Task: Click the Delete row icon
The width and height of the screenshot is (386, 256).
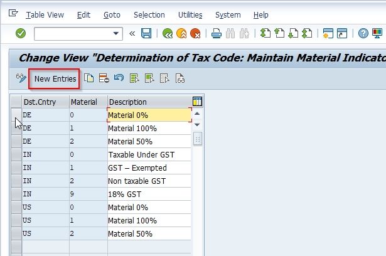Action: 104,78
